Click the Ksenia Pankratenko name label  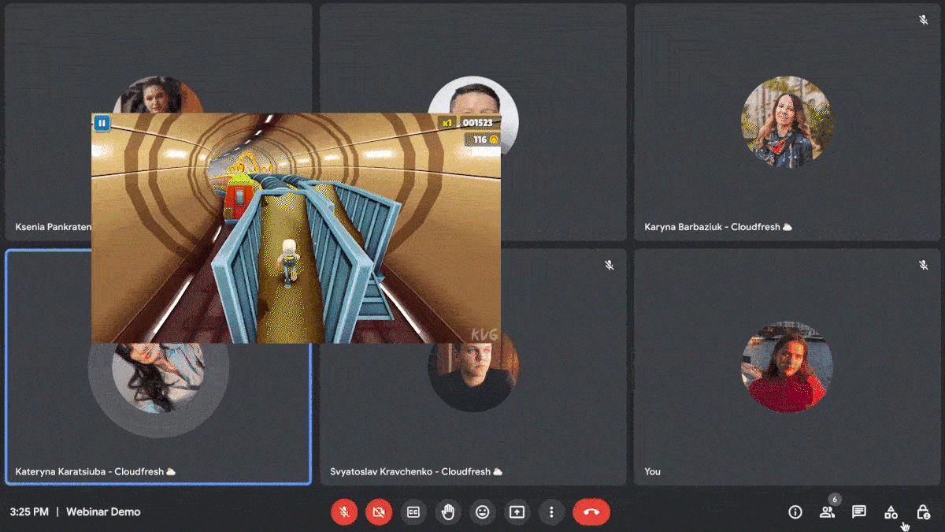click(x=53, y=227)
